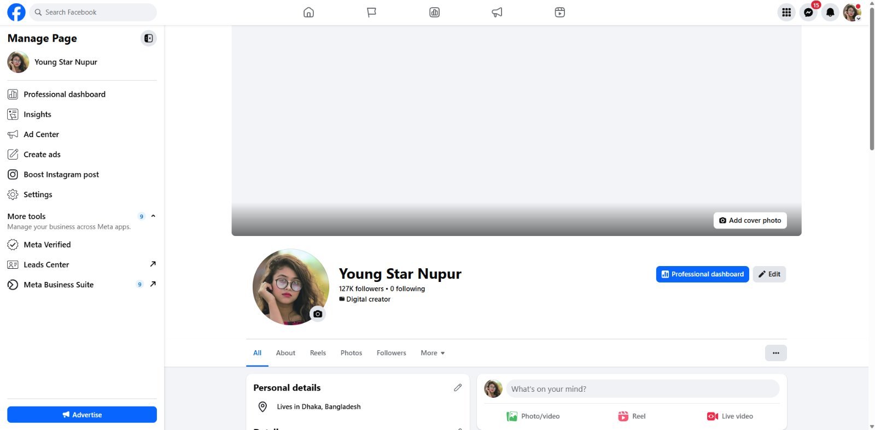Screen dimensions: 875x430
Task: Click Lives in Dhaka, Bangladesh text
Action: (x=319, y=407)
